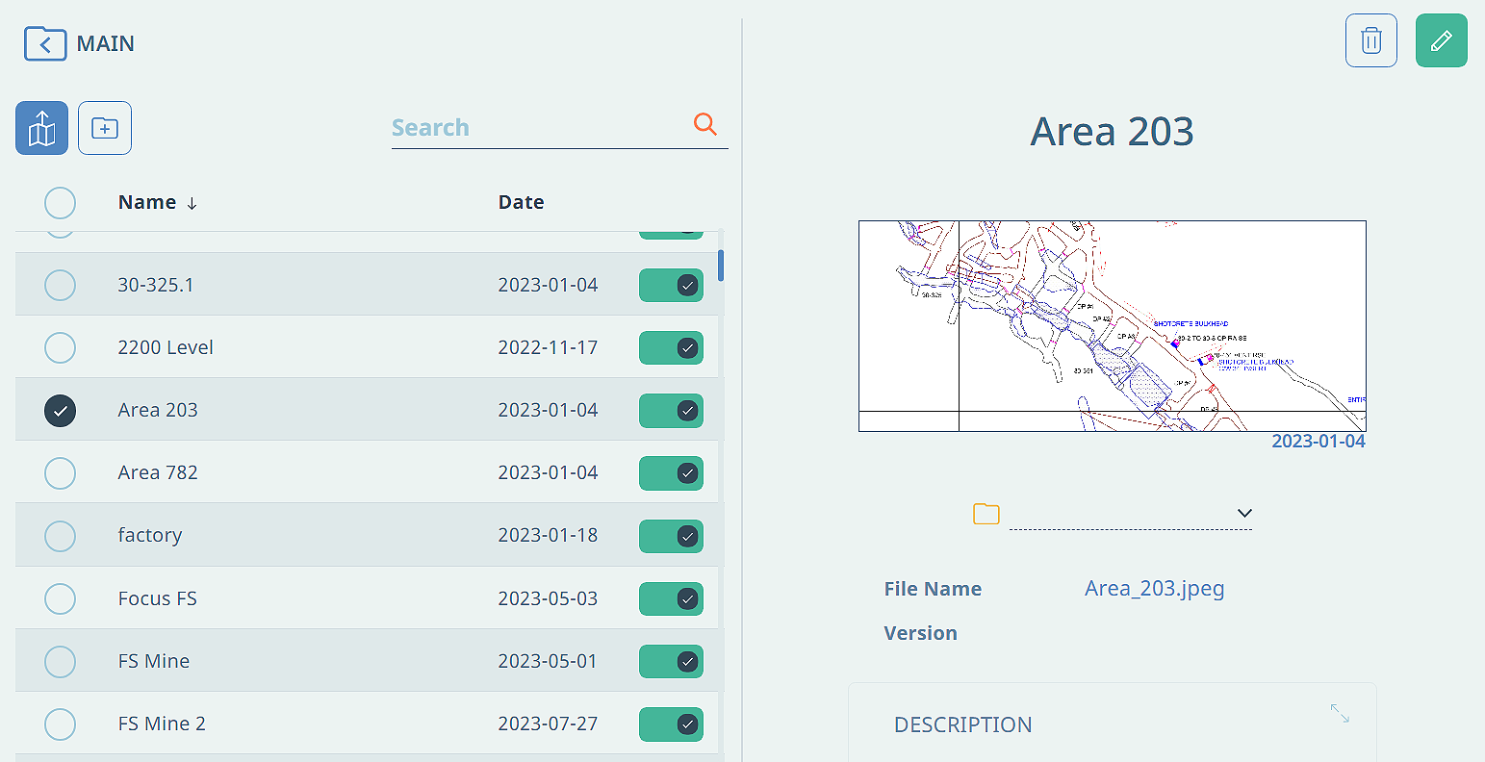Image resolution: width=1485 pixels, height=762 pixels.
Task: Check the select-all circle in the header
Action: (60, 203)
